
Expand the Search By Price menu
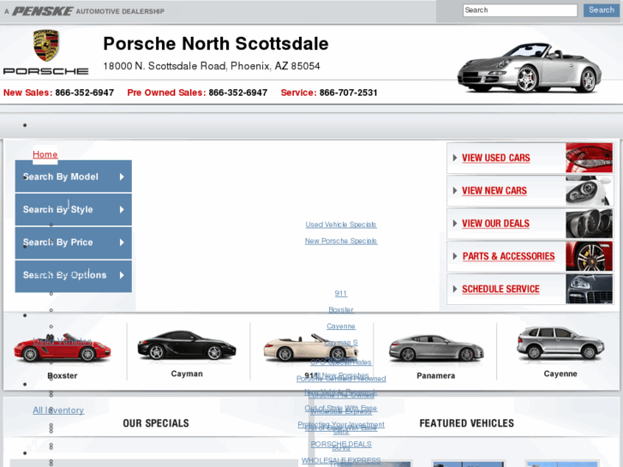coord(74,242)
